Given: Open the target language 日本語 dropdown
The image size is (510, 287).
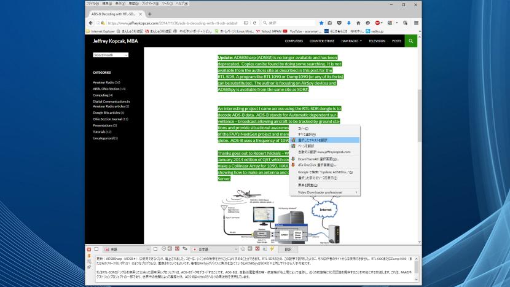Looking at the screenshot, I should click(x=214, y=250).
